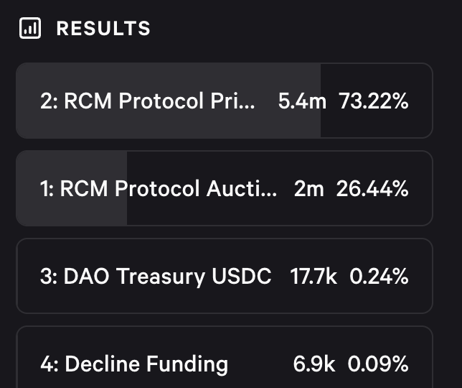Click the 0.24% percentage value
Screen dimensions: 462x388
379,277
